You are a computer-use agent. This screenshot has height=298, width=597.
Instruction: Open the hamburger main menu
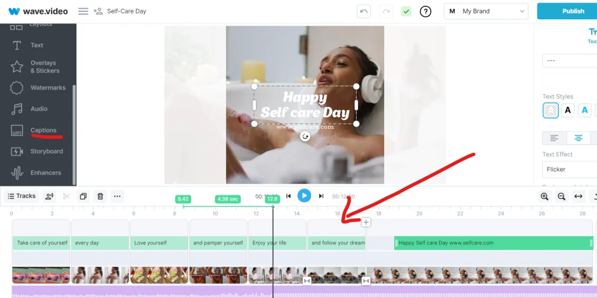coord(83,11)
